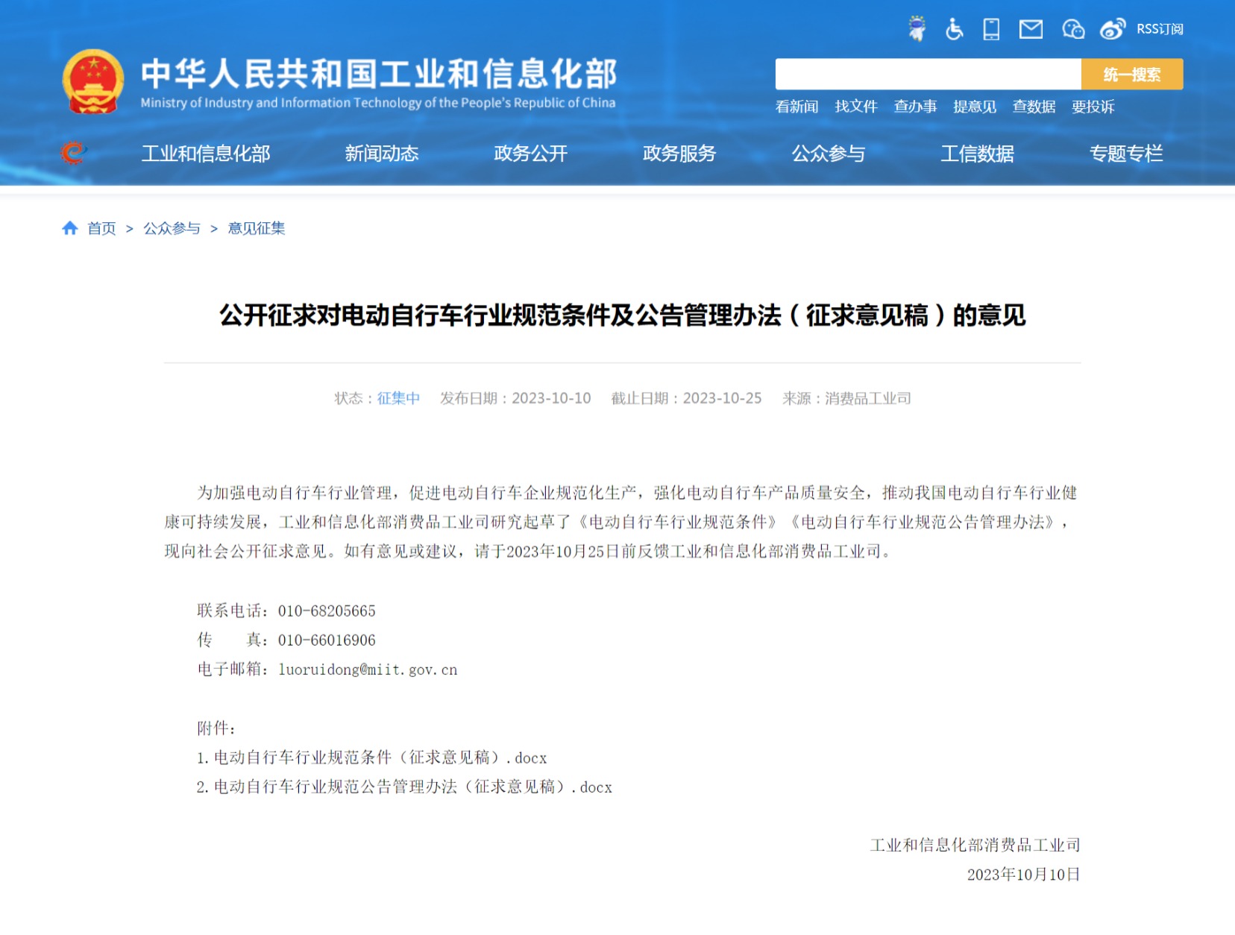Click the red swirl icon beside navigation

point(73,153)
